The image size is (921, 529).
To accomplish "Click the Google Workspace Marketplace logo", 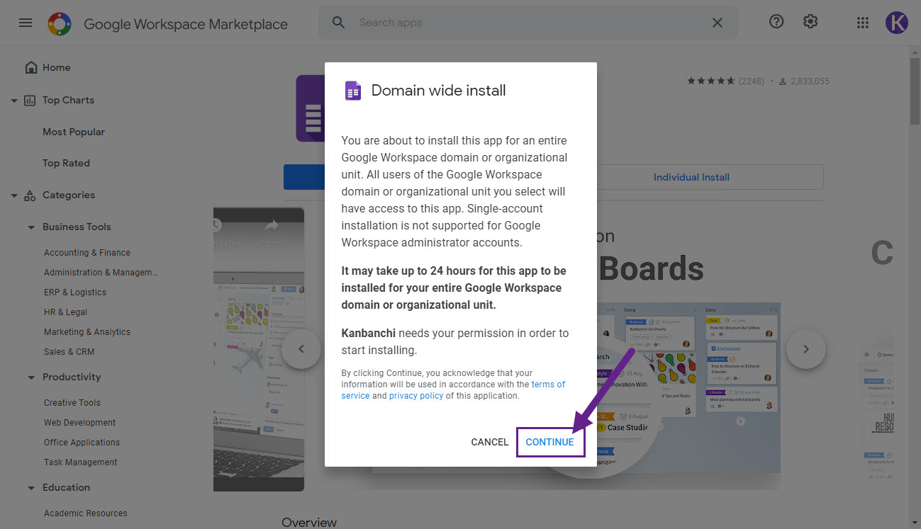I will click(x=60, y=24).
